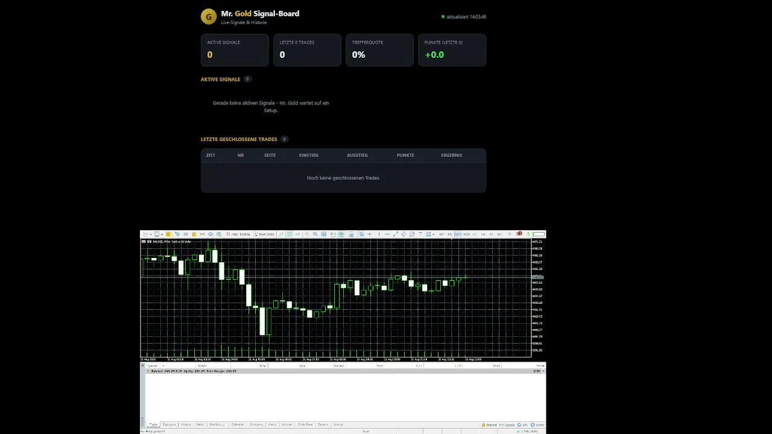
Task: Switch chart to line chart icon
Action: coord(298,234)
